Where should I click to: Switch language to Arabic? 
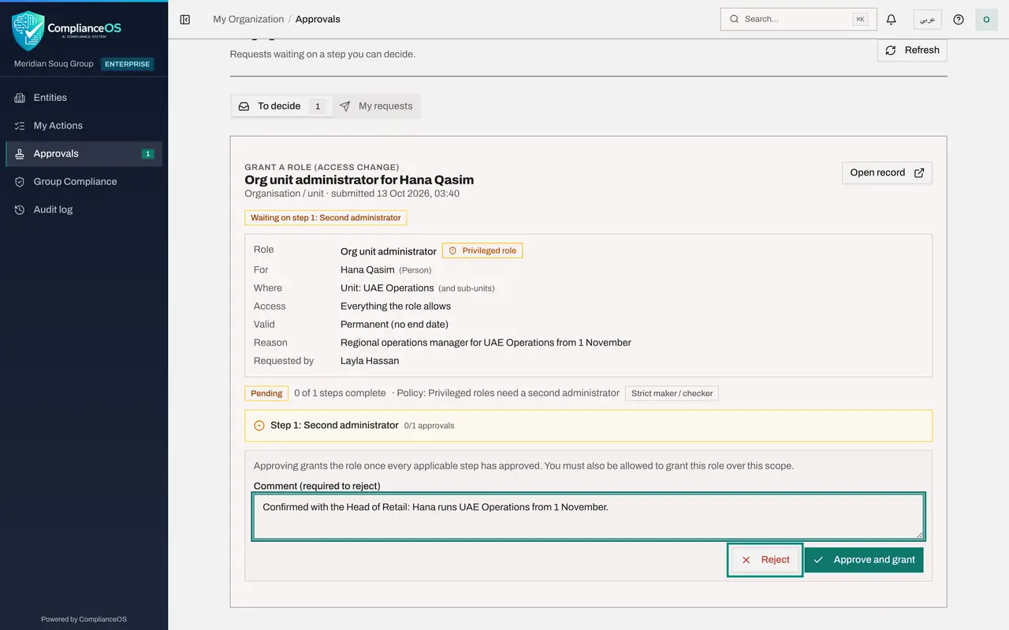[x=927, y=19]
